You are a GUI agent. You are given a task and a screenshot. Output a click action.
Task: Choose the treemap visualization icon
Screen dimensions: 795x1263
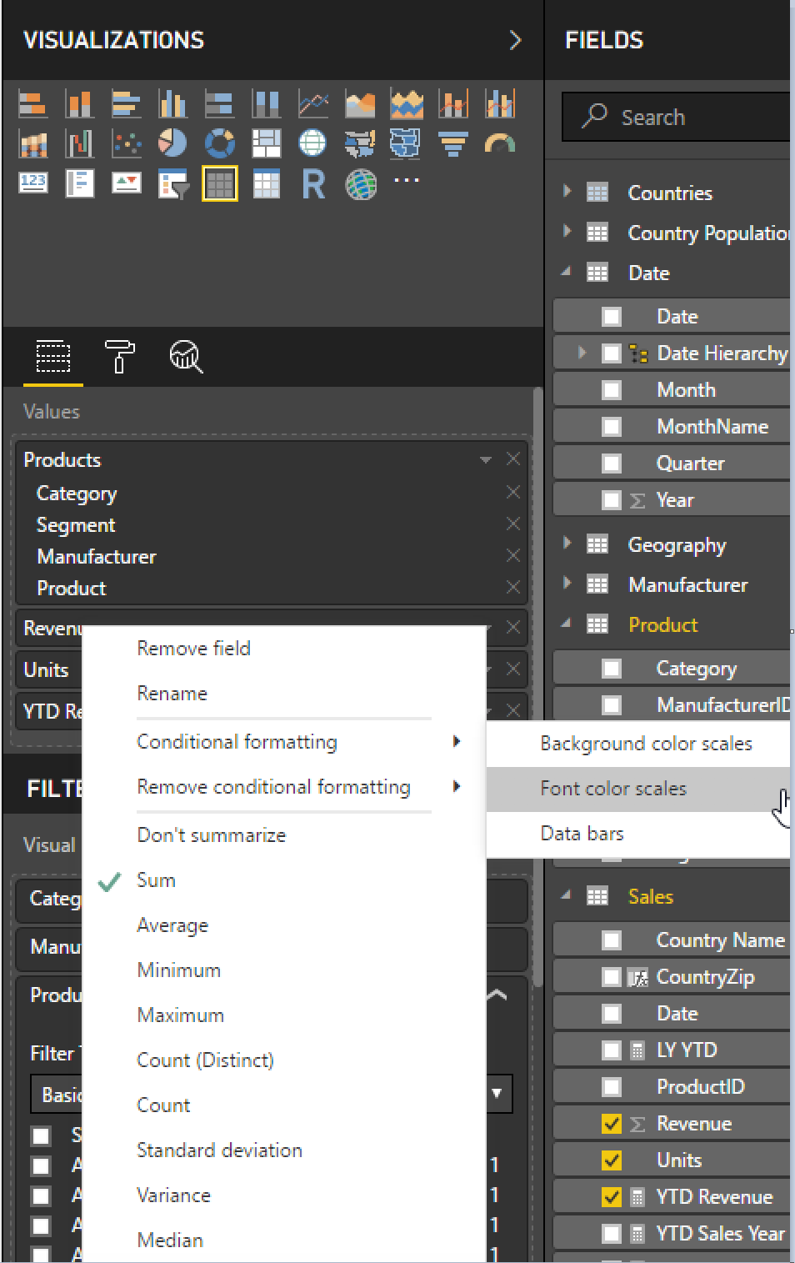click(x=267, y=143)
